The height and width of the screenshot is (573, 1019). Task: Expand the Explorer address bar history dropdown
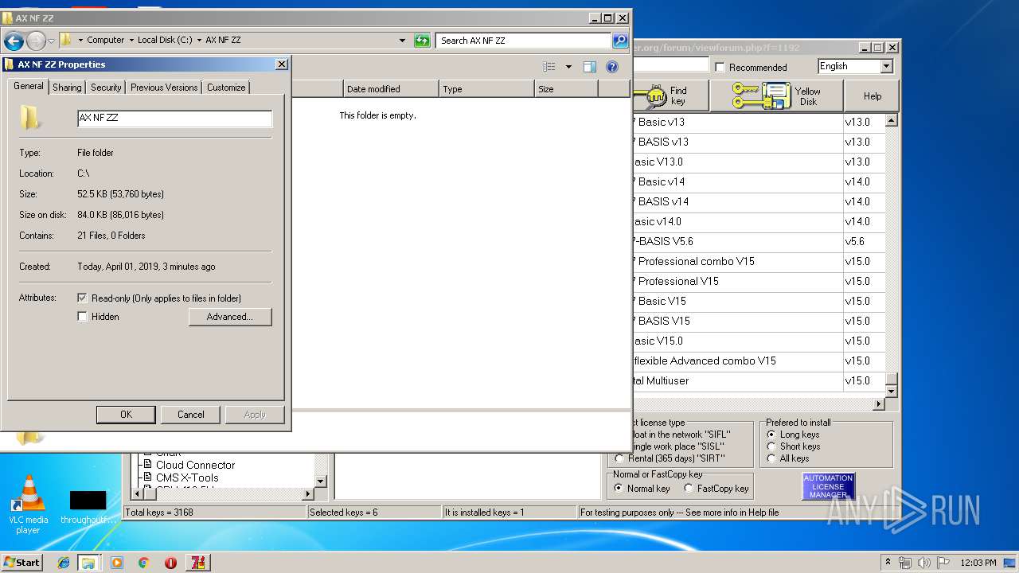click(x=402, y=41)
